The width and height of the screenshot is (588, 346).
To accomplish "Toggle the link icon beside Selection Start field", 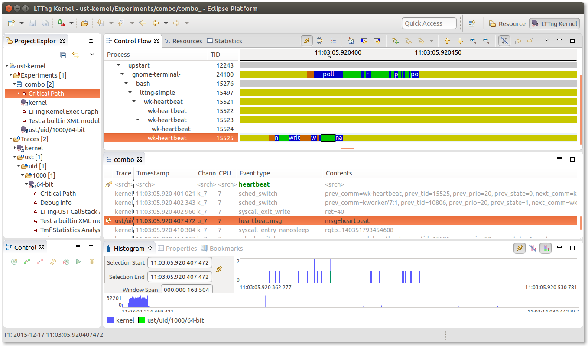I will click(x=219, y=269).
